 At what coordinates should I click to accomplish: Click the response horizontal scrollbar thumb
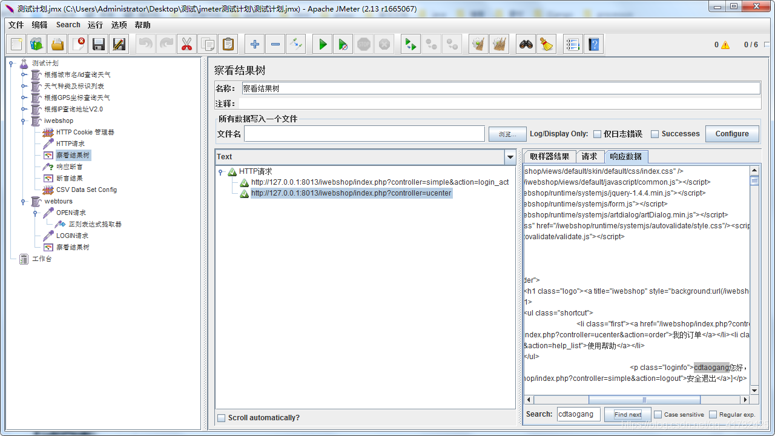coord(644,400)
